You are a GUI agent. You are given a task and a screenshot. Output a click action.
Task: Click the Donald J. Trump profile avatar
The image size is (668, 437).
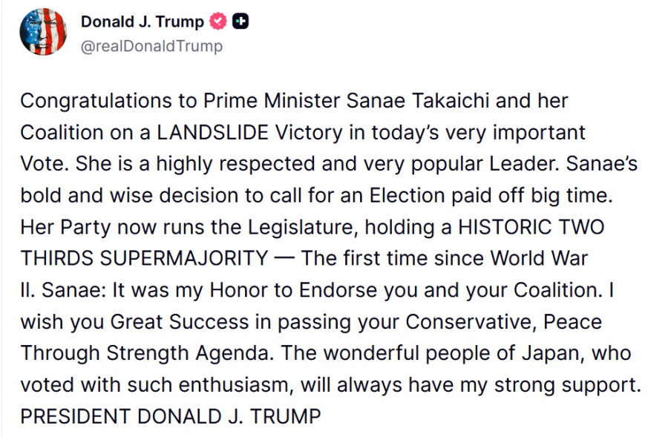pos(43,32)
